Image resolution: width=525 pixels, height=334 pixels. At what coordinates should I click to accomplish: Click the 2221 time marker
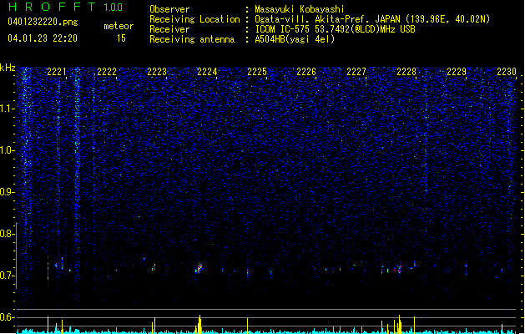tap(57, 72)
